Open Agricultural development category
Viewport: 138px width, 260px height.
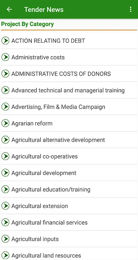coord(69,173)
